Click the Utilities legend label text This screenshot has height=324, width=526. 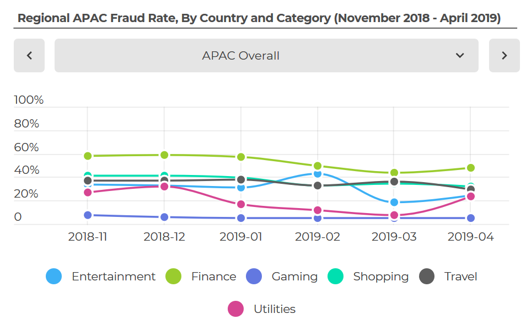coord(275,309)
